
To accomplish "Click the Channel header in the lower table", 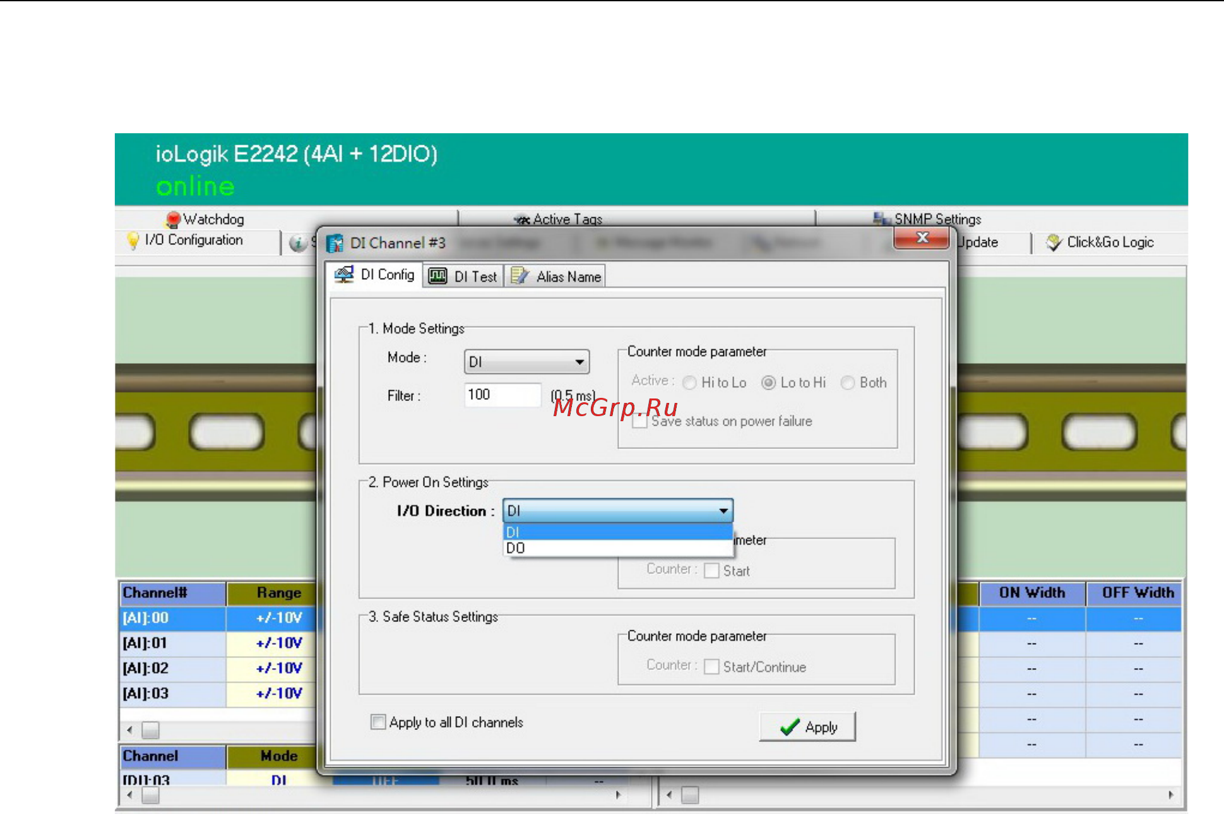I will pyautogui.click(x=172, y=756).
